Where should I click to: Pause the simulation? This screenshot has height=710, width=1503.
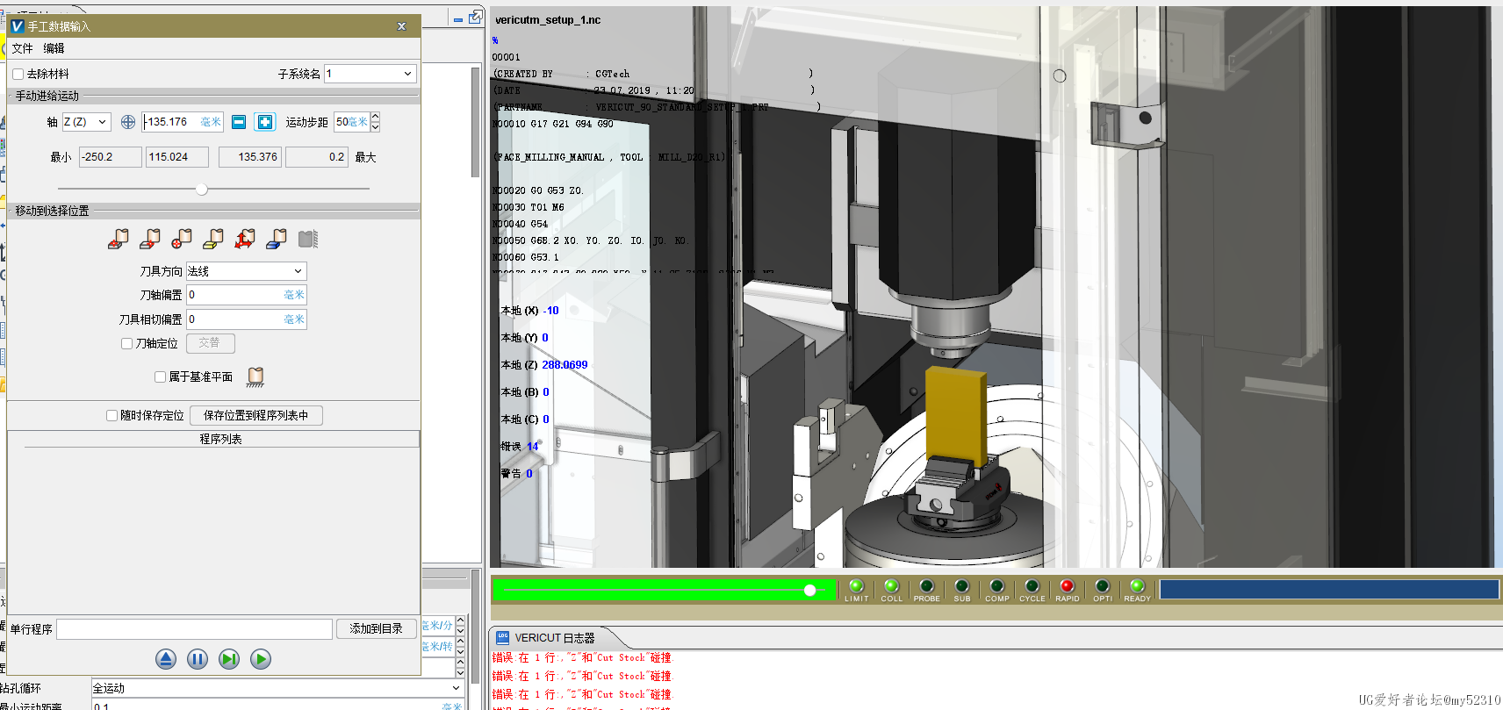pyautogui.click(x=198, y=659)
